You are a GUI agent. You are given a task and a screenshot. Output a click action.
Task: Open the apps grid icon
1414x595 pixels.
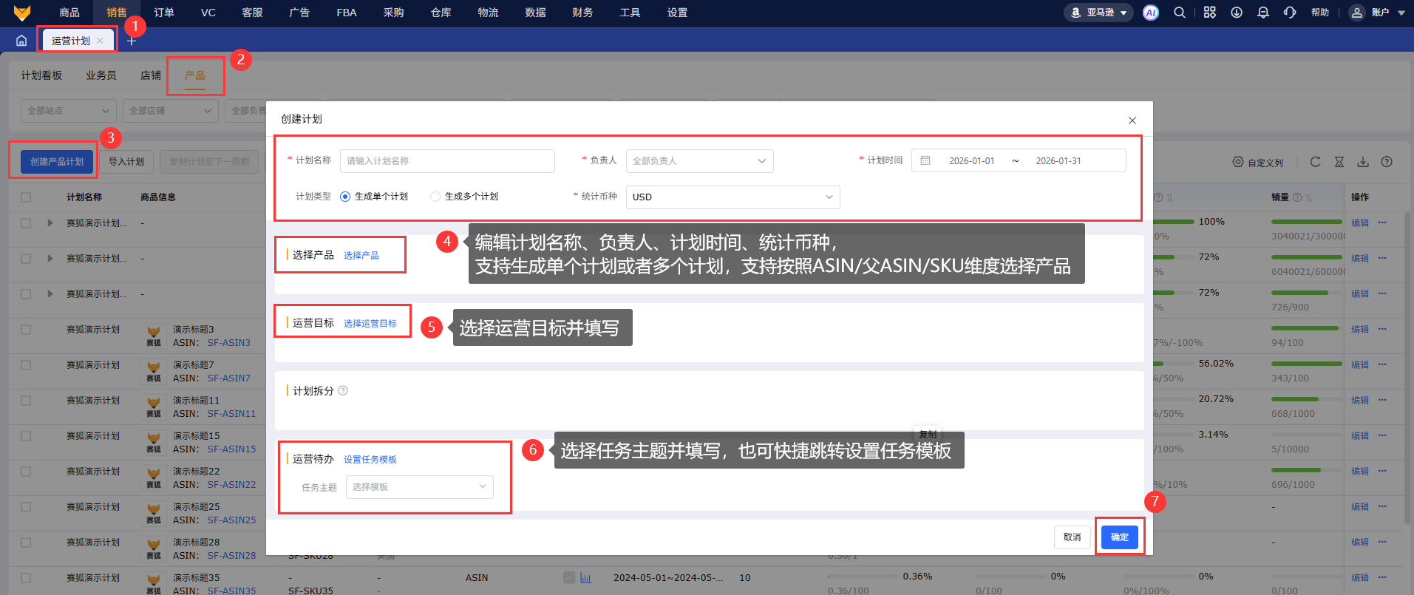tap(1209, 13)
